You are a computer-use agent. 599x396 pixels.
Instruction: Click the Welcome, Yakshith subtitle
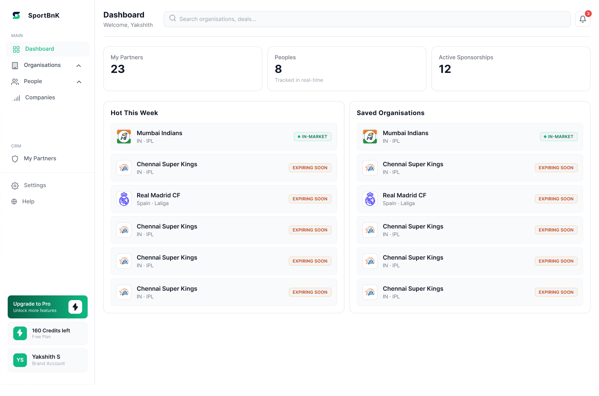[128, 25]
